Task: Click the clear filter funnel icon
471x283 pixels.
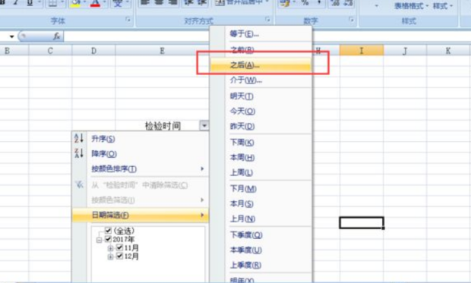Action: coord(79,184)
